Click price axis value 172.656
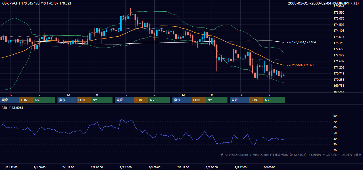This screenshot has width=363, height=170. point(339,49)
